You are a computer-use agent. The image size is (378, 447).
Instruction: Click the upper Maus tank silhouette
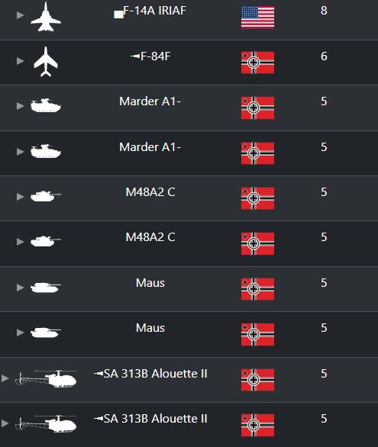click(x=46, y=287)
